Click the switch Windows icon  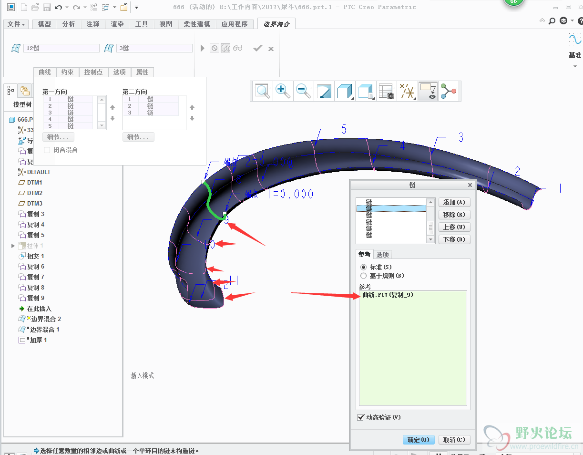[106, 7]
